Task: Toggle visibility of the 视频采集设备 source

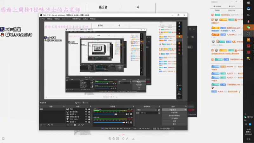Action: [86, 117]
